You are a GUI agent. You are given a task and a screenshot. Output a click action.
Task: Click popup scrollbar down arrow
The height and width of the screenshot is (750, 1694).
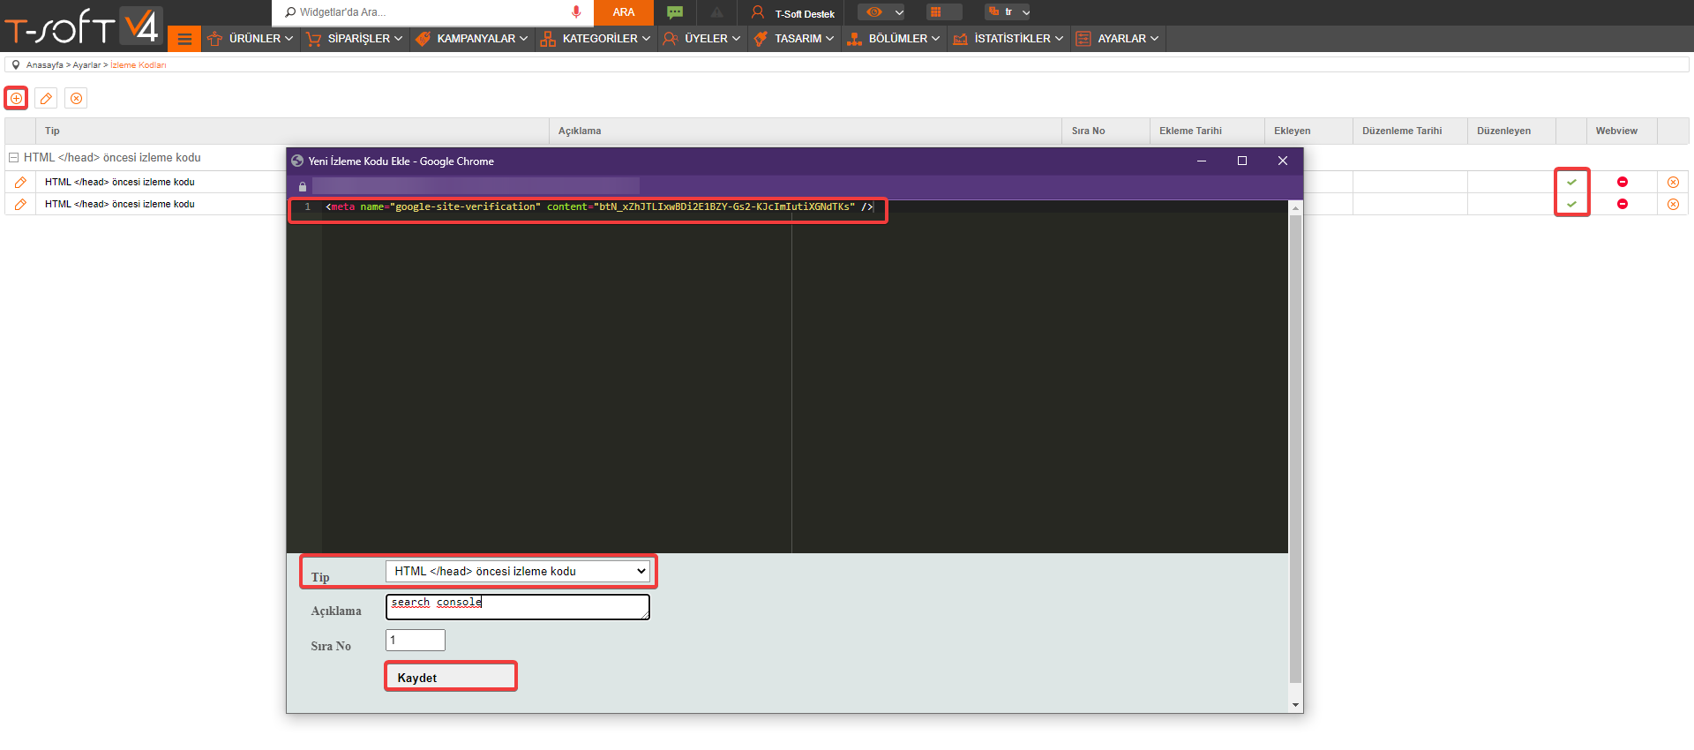point(1295,705)
